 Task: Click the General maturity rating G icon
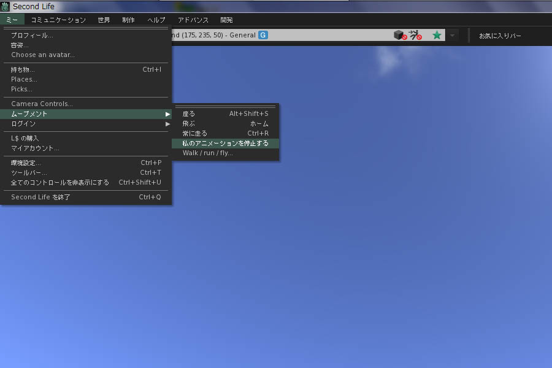coord(263,35)
